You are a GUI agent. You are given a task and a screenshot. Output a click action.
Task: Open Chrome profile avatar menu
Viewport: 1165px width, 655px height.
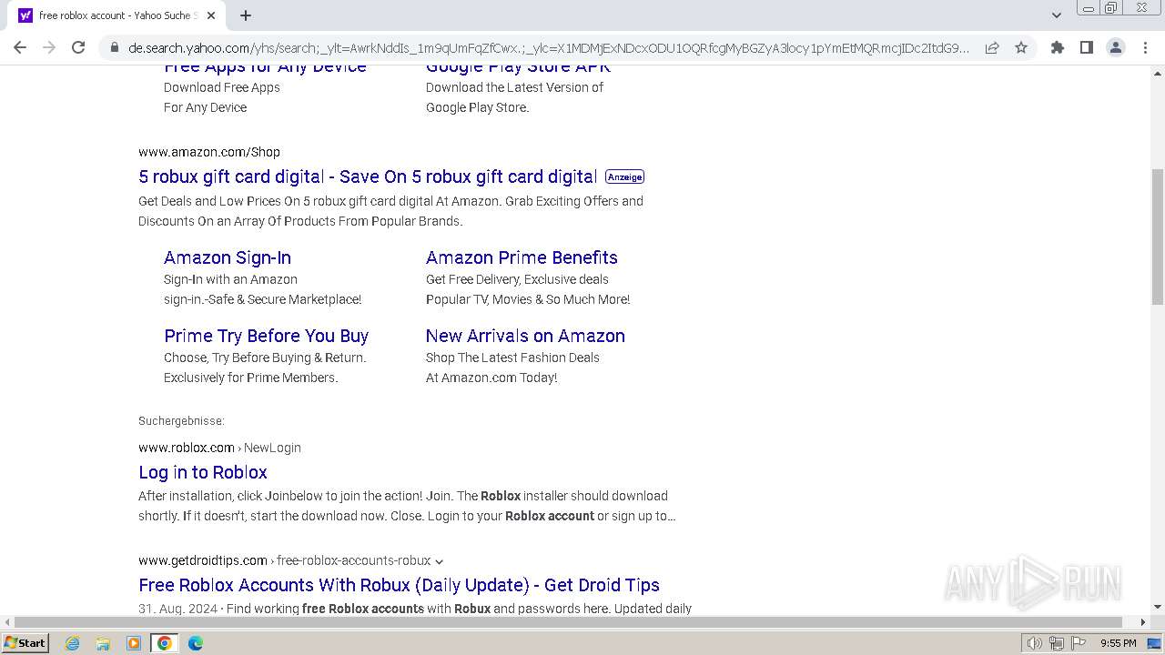point(1115,47)
